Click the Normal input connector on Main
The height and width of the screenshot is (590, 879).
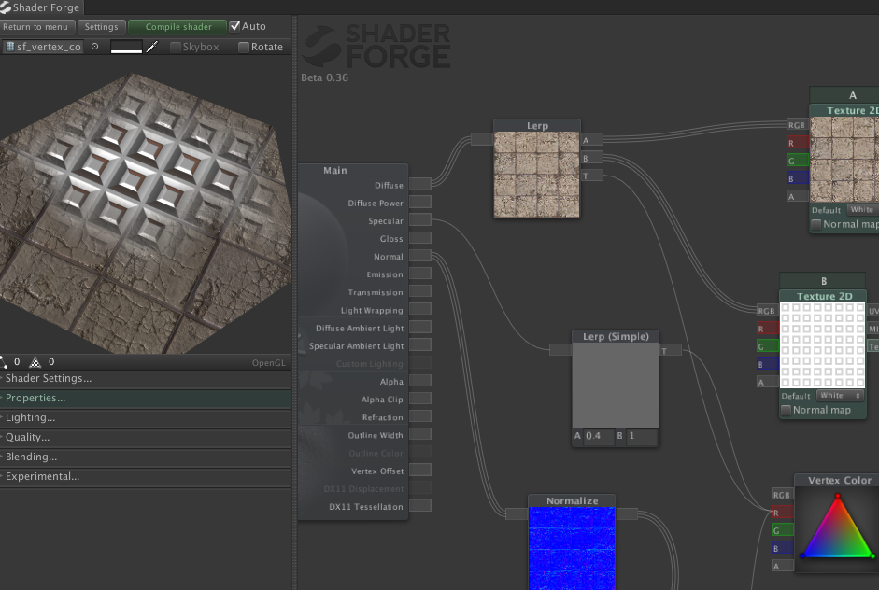pos(420,256)
